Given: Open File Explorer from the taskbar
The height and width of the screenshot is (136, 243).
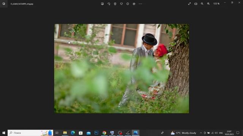Looking at the screenshot, I should pyautogui.click(x=65, y=133).
